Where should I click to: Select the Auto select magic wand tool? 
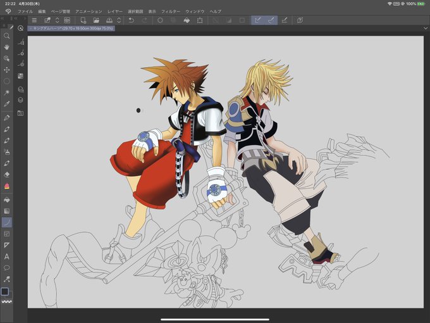(6, 92)
